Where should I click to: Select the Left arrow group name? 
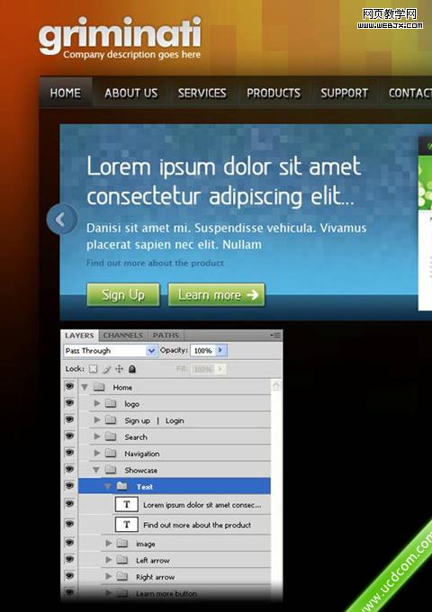(x=153, y=561)
